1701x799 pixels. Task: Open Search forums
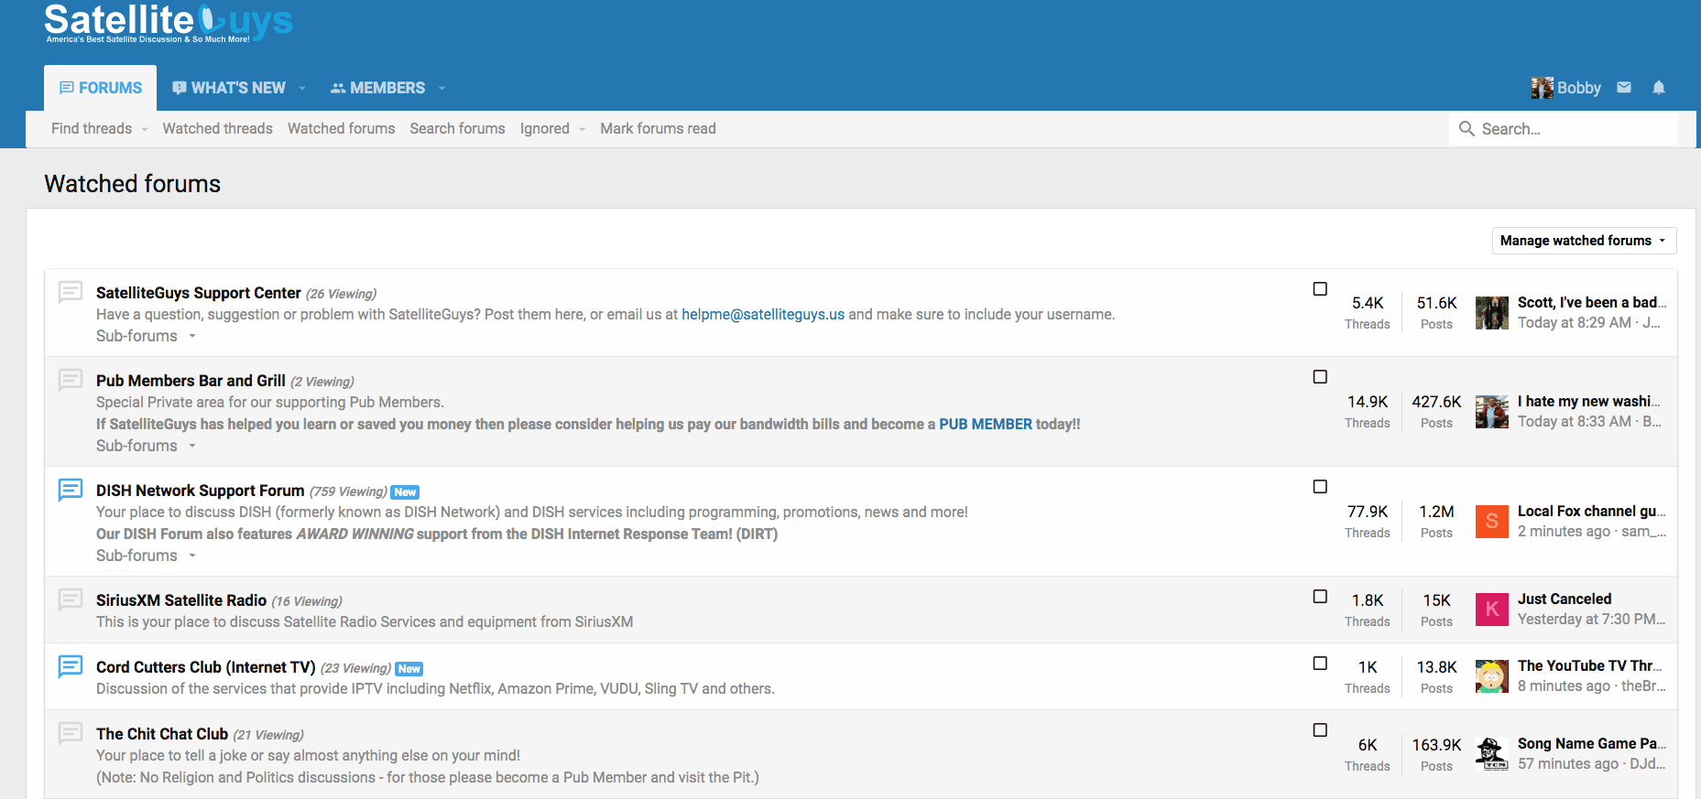tap(457, 129)
